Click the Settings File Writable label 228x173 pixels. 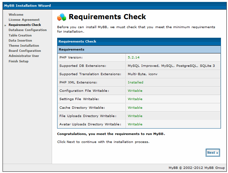point(79,99)
